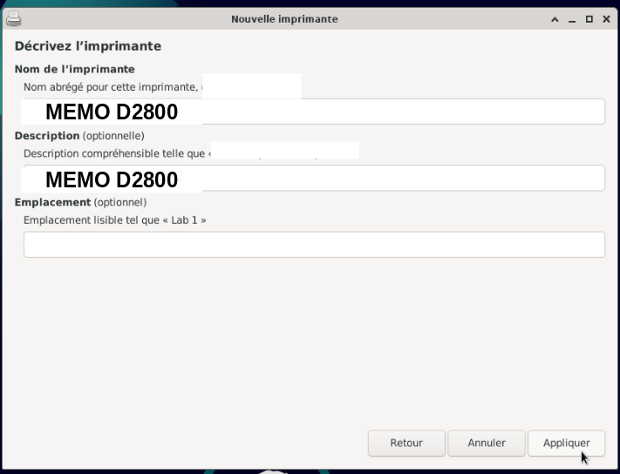Viewport: 620px width, 474px height.
Task: Click the Appliquer button
Action: click(x=566, y=444)
